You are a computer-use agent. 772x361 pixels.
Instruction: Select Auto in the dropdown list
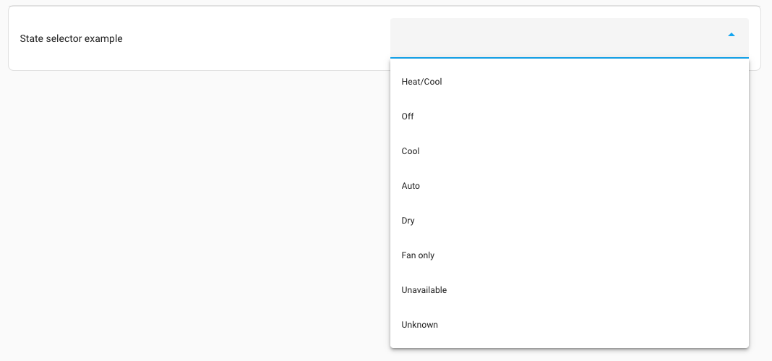pos(411,186)
